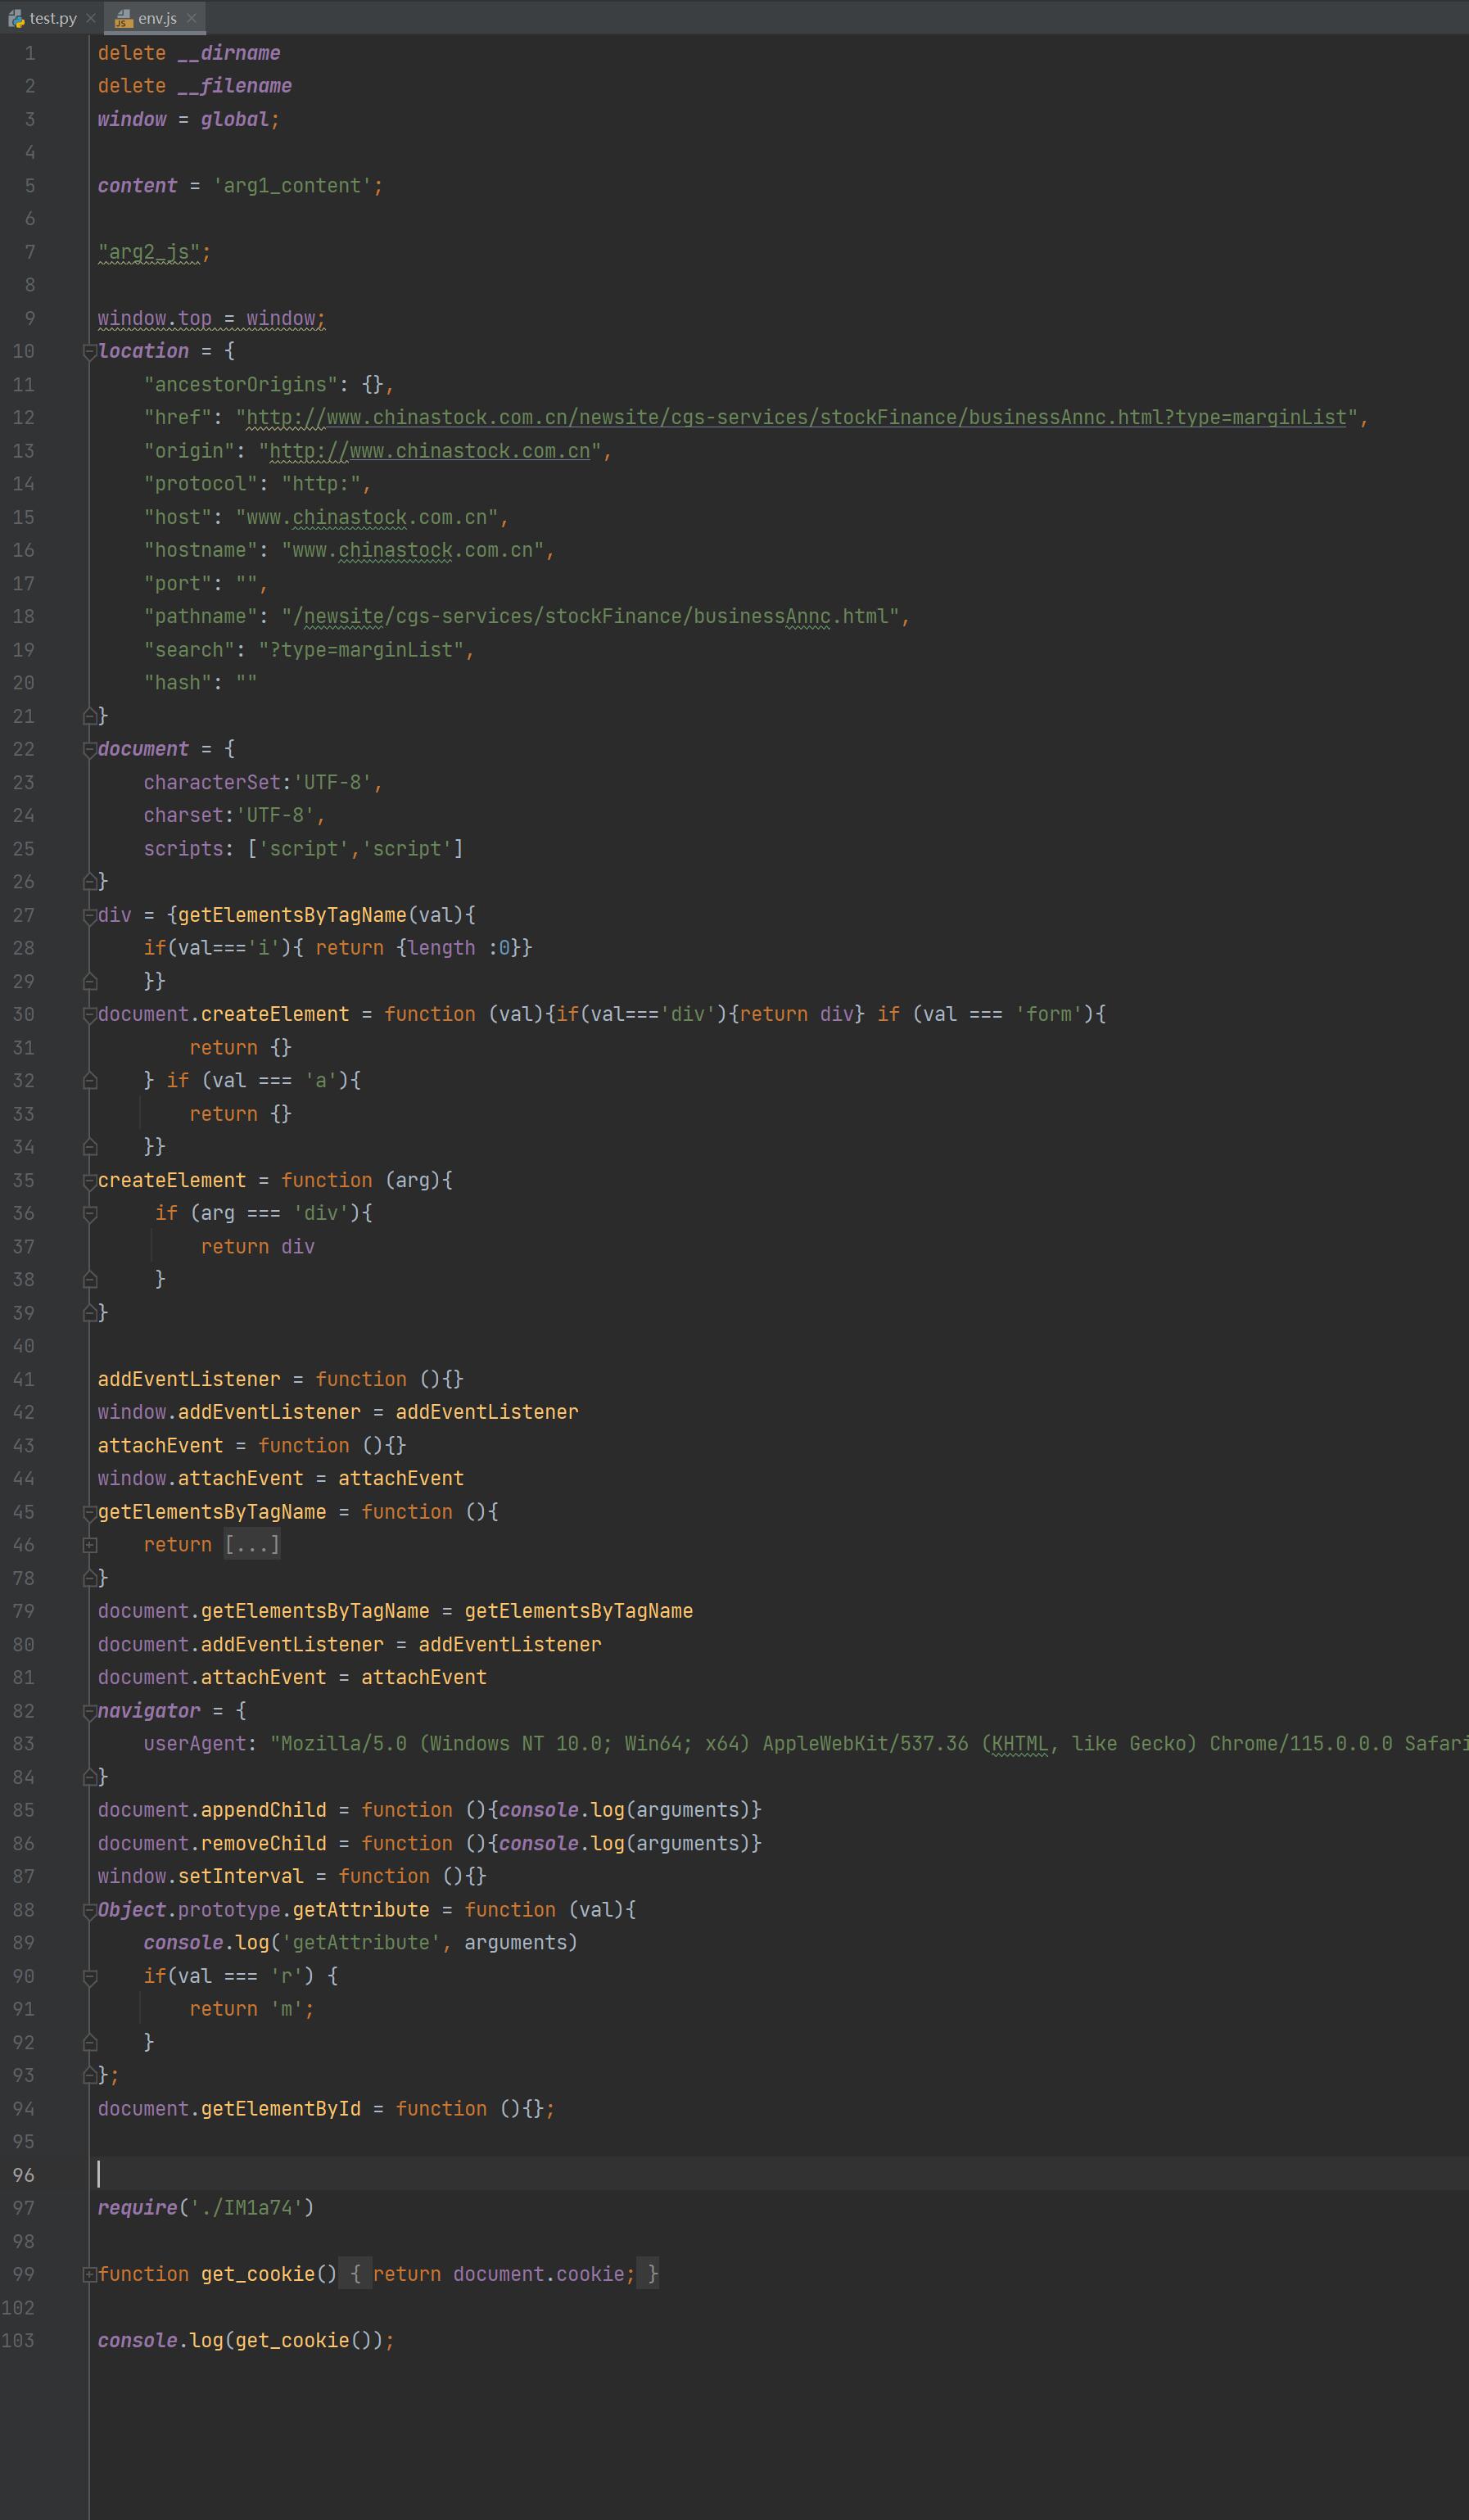Click the "ancestorOrigins" key

(x=241, y=385)
